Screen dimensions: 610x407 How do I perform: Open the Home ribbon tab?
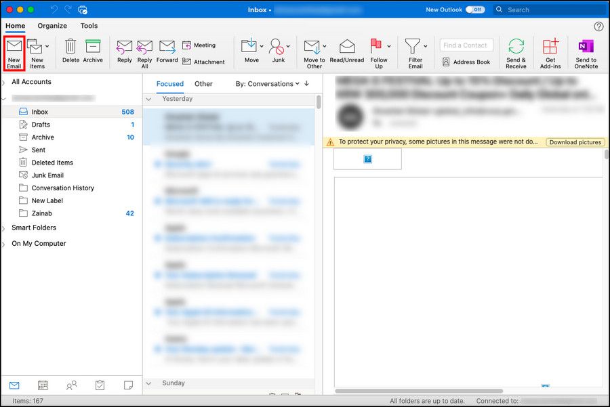click(15, 26)
